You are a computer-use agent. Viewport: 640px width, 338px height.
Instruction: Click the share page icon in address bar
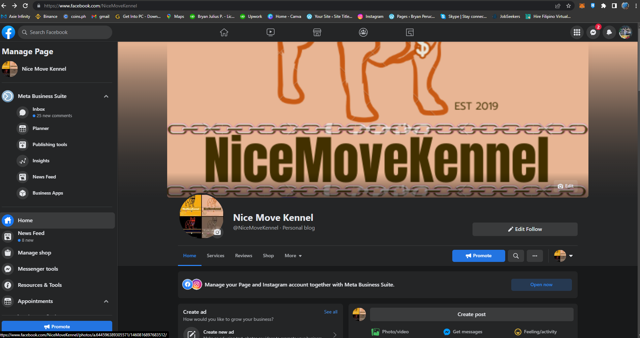(x=558, y=6)
